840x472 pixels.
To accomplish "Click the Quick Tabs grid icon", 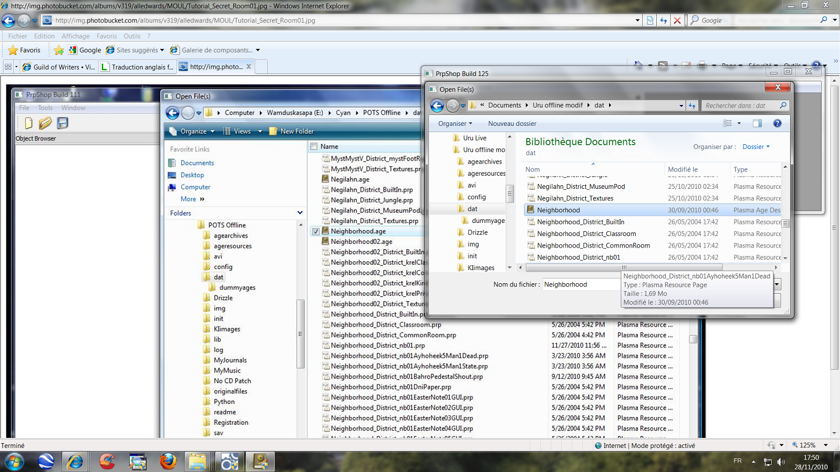I will (x=8, y=67).
